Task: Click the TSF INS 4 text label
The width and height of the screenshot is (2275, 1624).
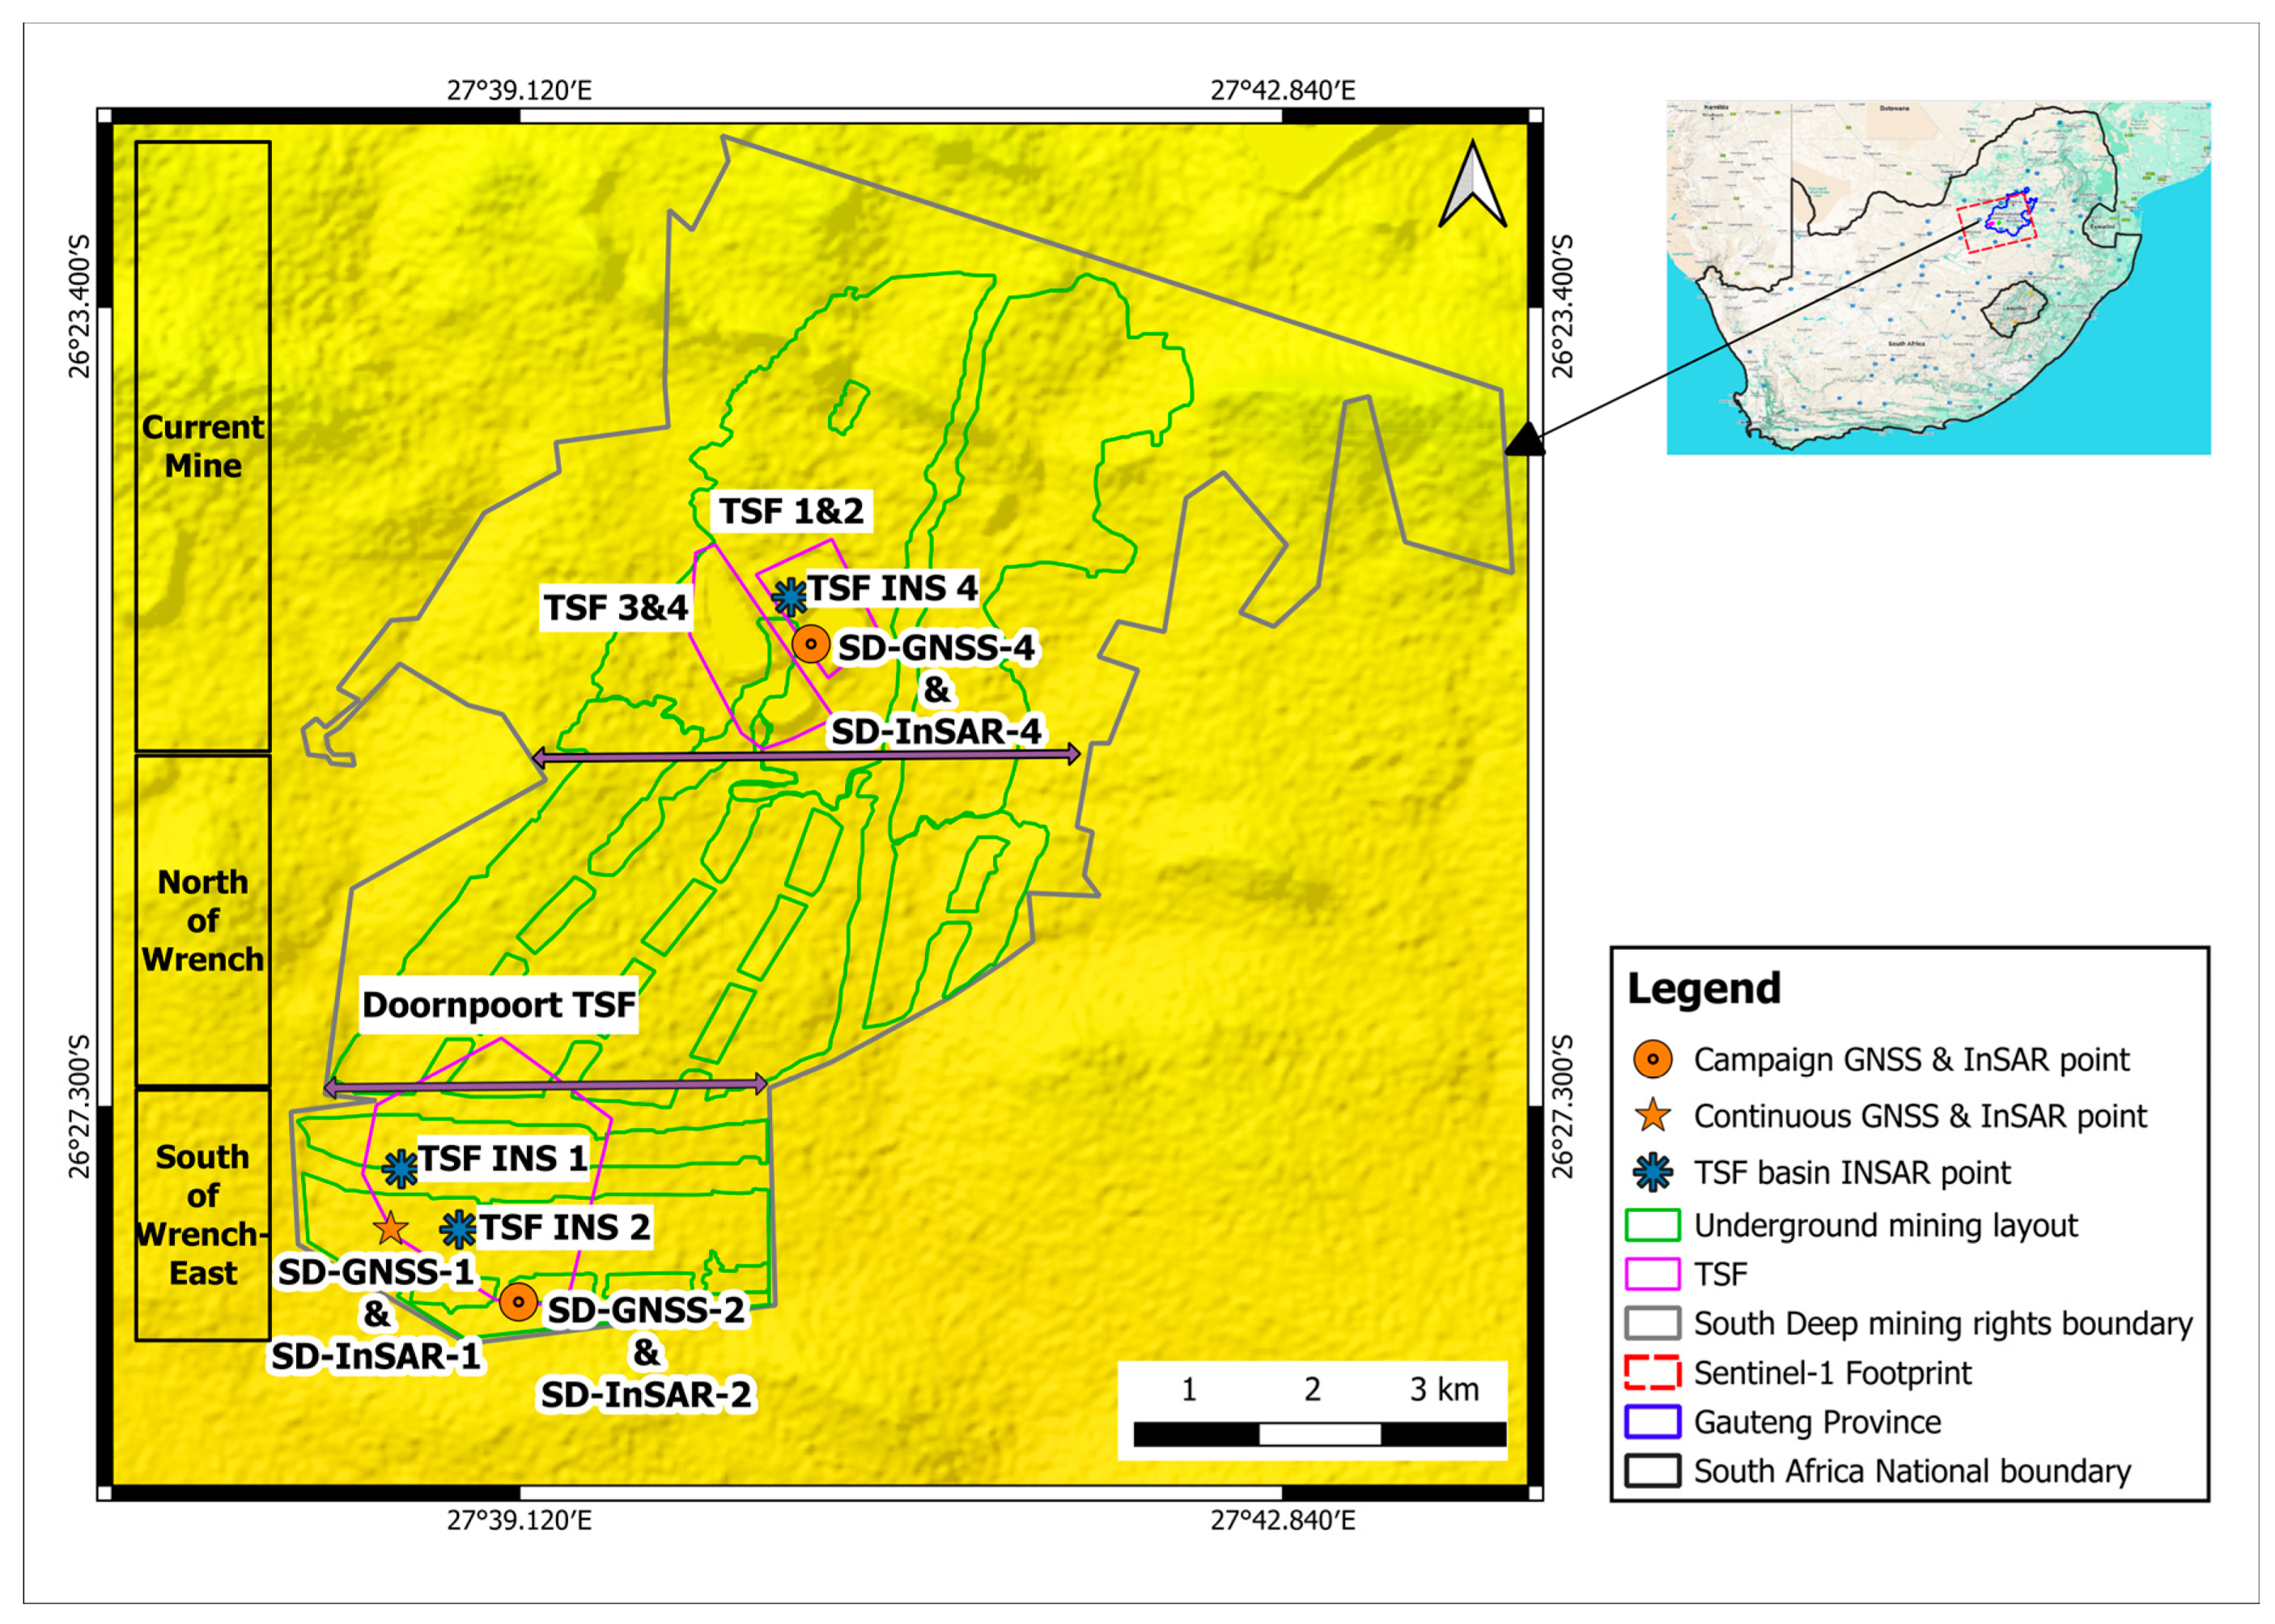Action: [x=892, y=588]
